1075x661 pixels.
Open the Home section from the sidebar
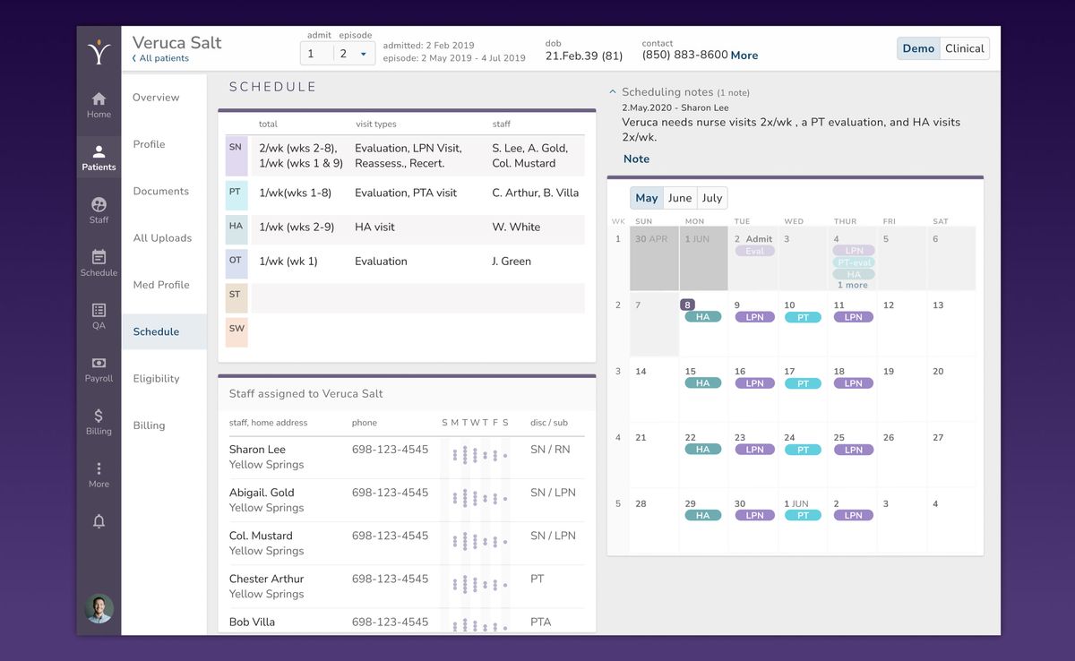point(99,101)
